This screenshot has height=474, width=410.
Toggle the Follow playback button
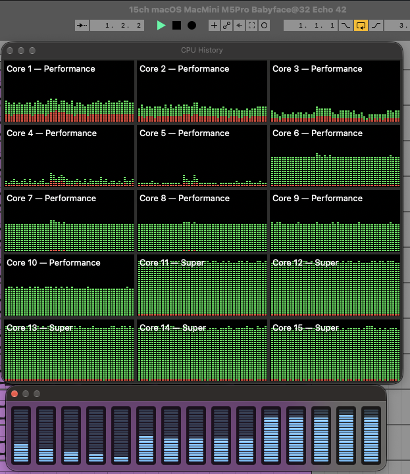click(82, 26)
